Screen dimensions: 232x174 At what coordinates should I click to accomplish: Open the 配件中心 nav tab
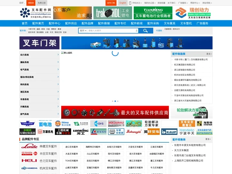coord(54,24)
